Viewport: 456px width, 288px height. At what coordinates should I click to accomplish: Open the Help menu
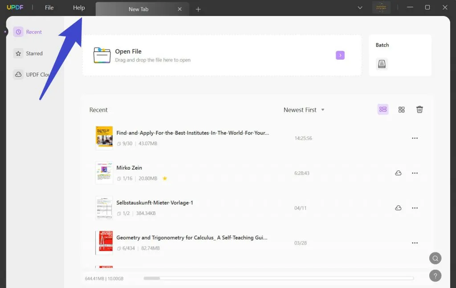(x=79, y=8)
